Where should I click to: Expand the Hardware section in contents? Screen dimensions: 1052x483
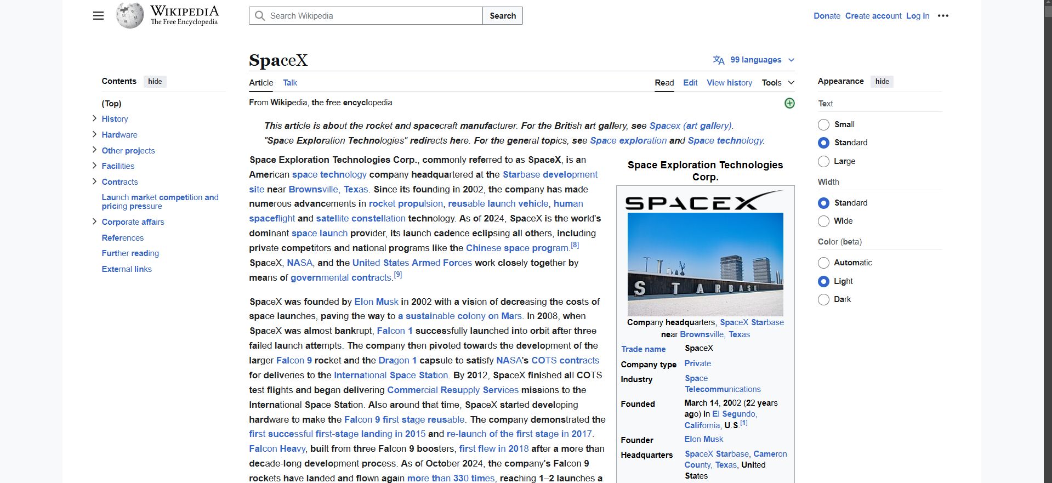click(x=94, y=134)
